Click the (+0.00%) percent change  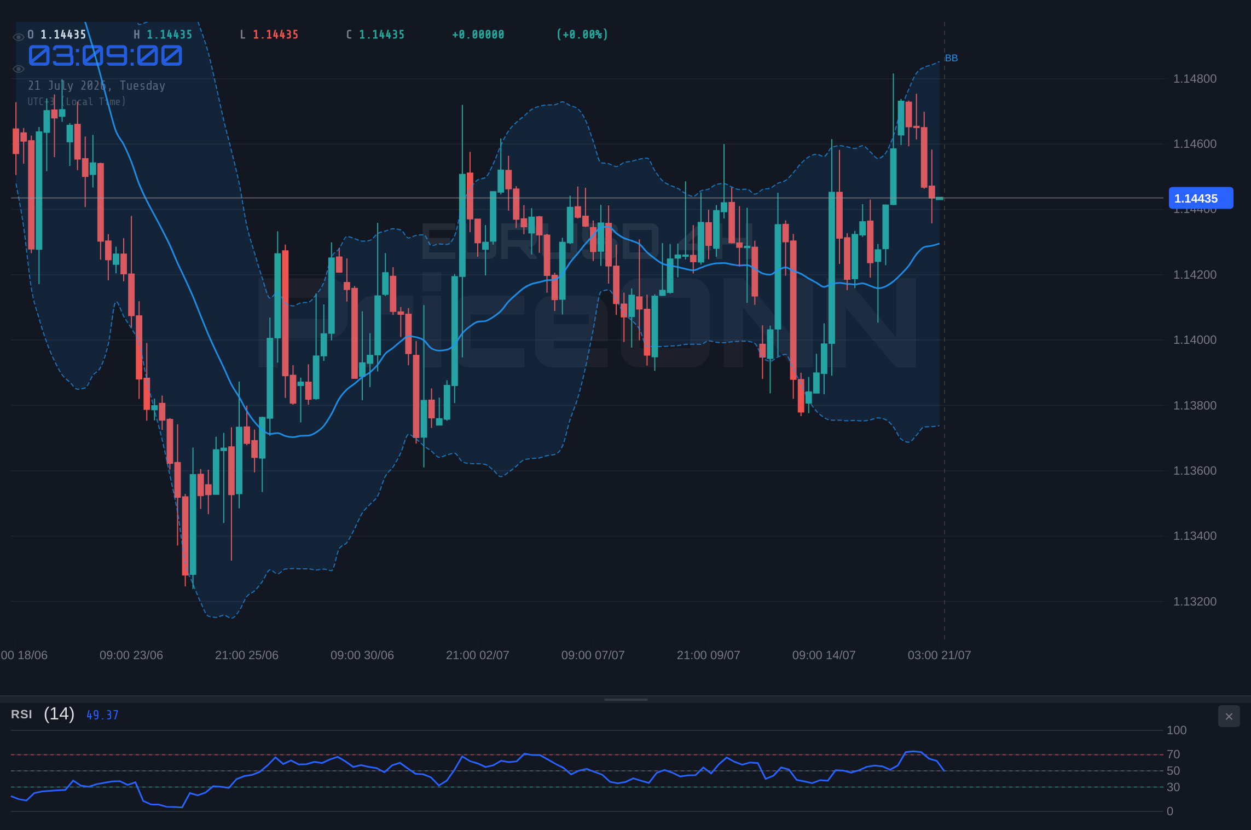[x=582, y=34]
